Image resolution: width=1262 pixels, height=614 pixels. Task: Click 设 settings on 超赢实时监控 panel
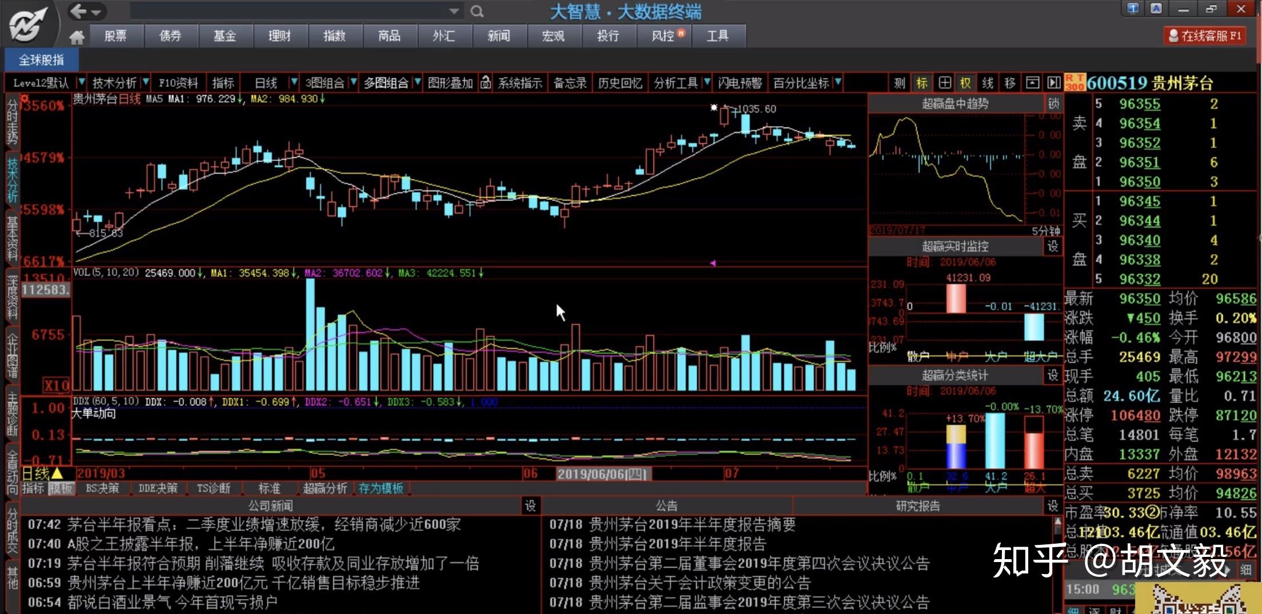point(1053,246)
